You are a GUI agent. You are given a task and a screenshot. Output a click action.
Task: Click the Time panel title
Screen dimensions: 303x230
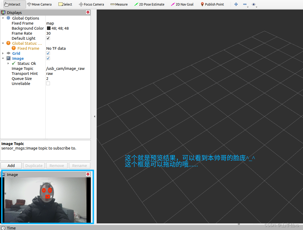pyautogui.click(x=11, y=228)
